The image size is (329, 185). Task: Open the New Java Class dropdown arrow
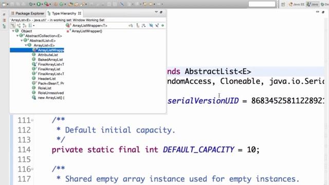65,4
